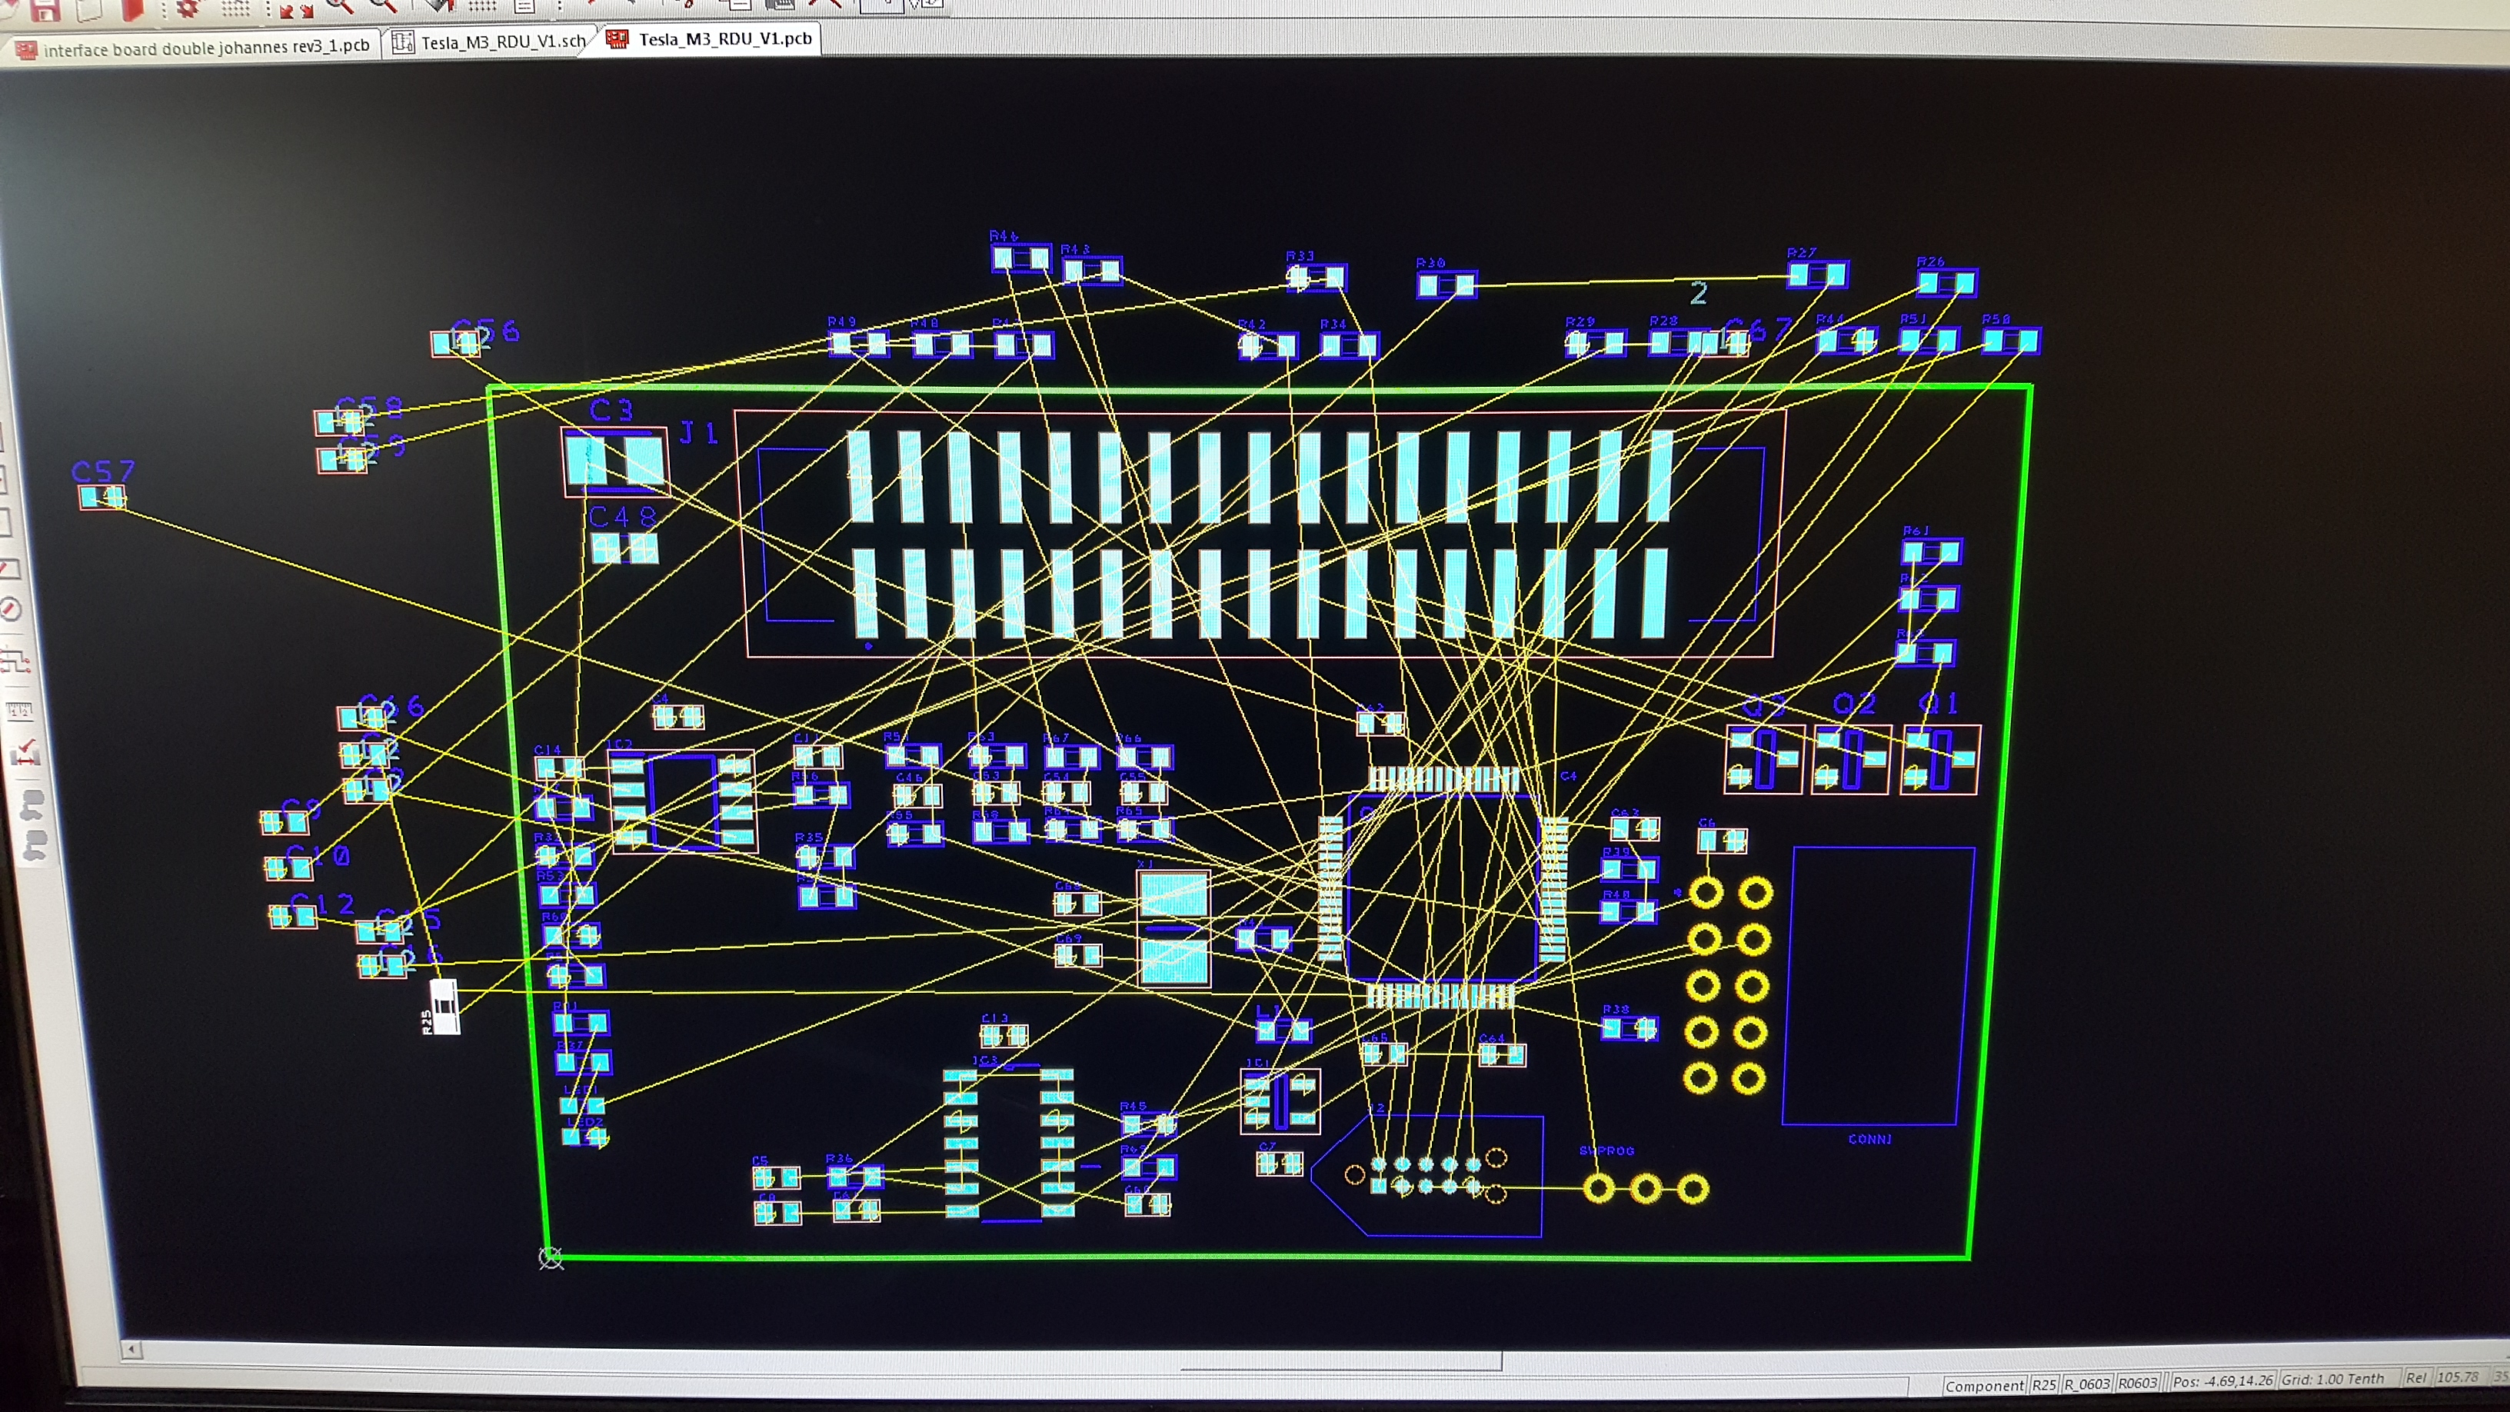Click the design rule check icon with red checkmark

click(25, 751)
